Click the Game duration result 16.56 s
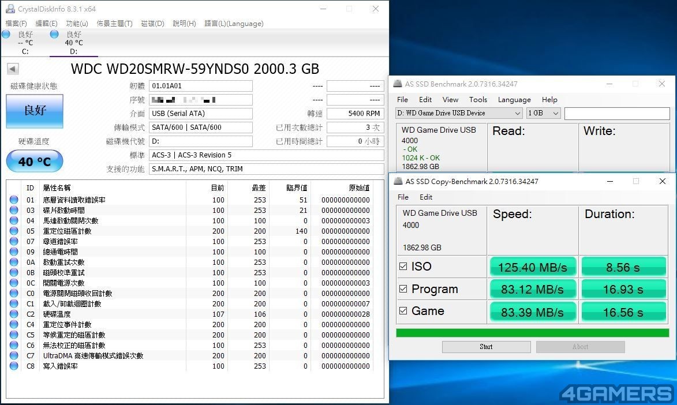Screen dimensions: 677x405 623,312
